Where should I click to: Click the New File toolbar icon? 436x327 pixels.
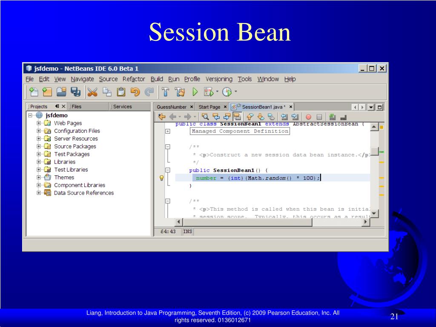[x=33, y=92]
